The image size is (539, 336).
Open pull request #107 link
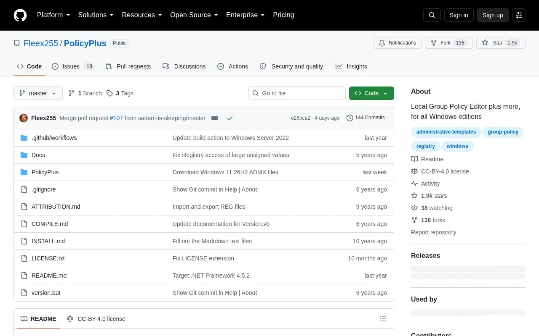pos(116,118)
